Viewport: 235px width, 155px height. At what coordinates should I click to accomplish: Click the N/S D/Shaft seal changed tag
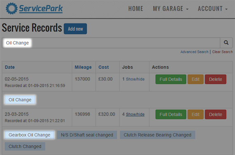(87, 135)
